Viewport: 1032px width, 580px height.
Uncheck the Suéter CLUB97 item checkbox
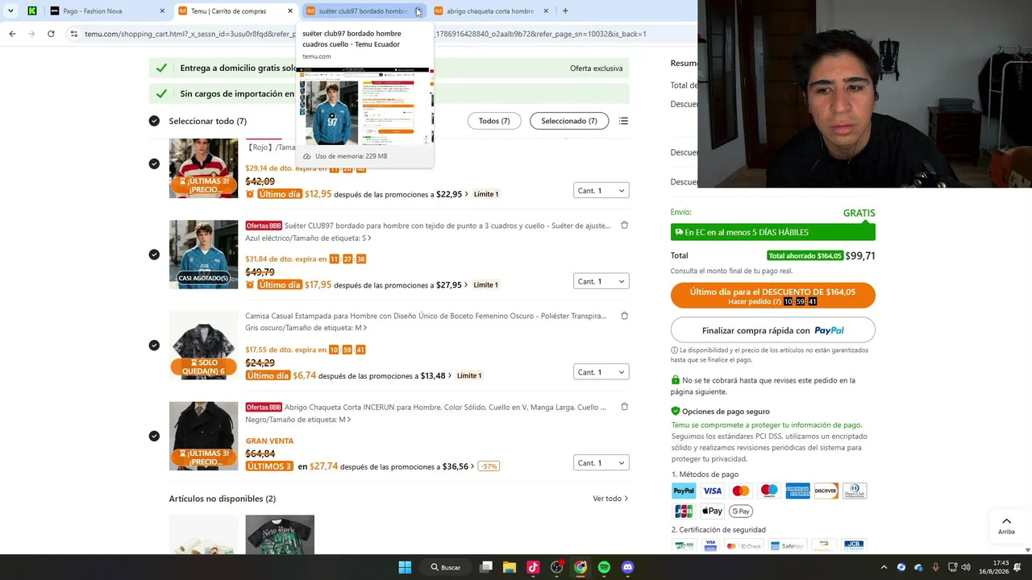pos(154,255)
